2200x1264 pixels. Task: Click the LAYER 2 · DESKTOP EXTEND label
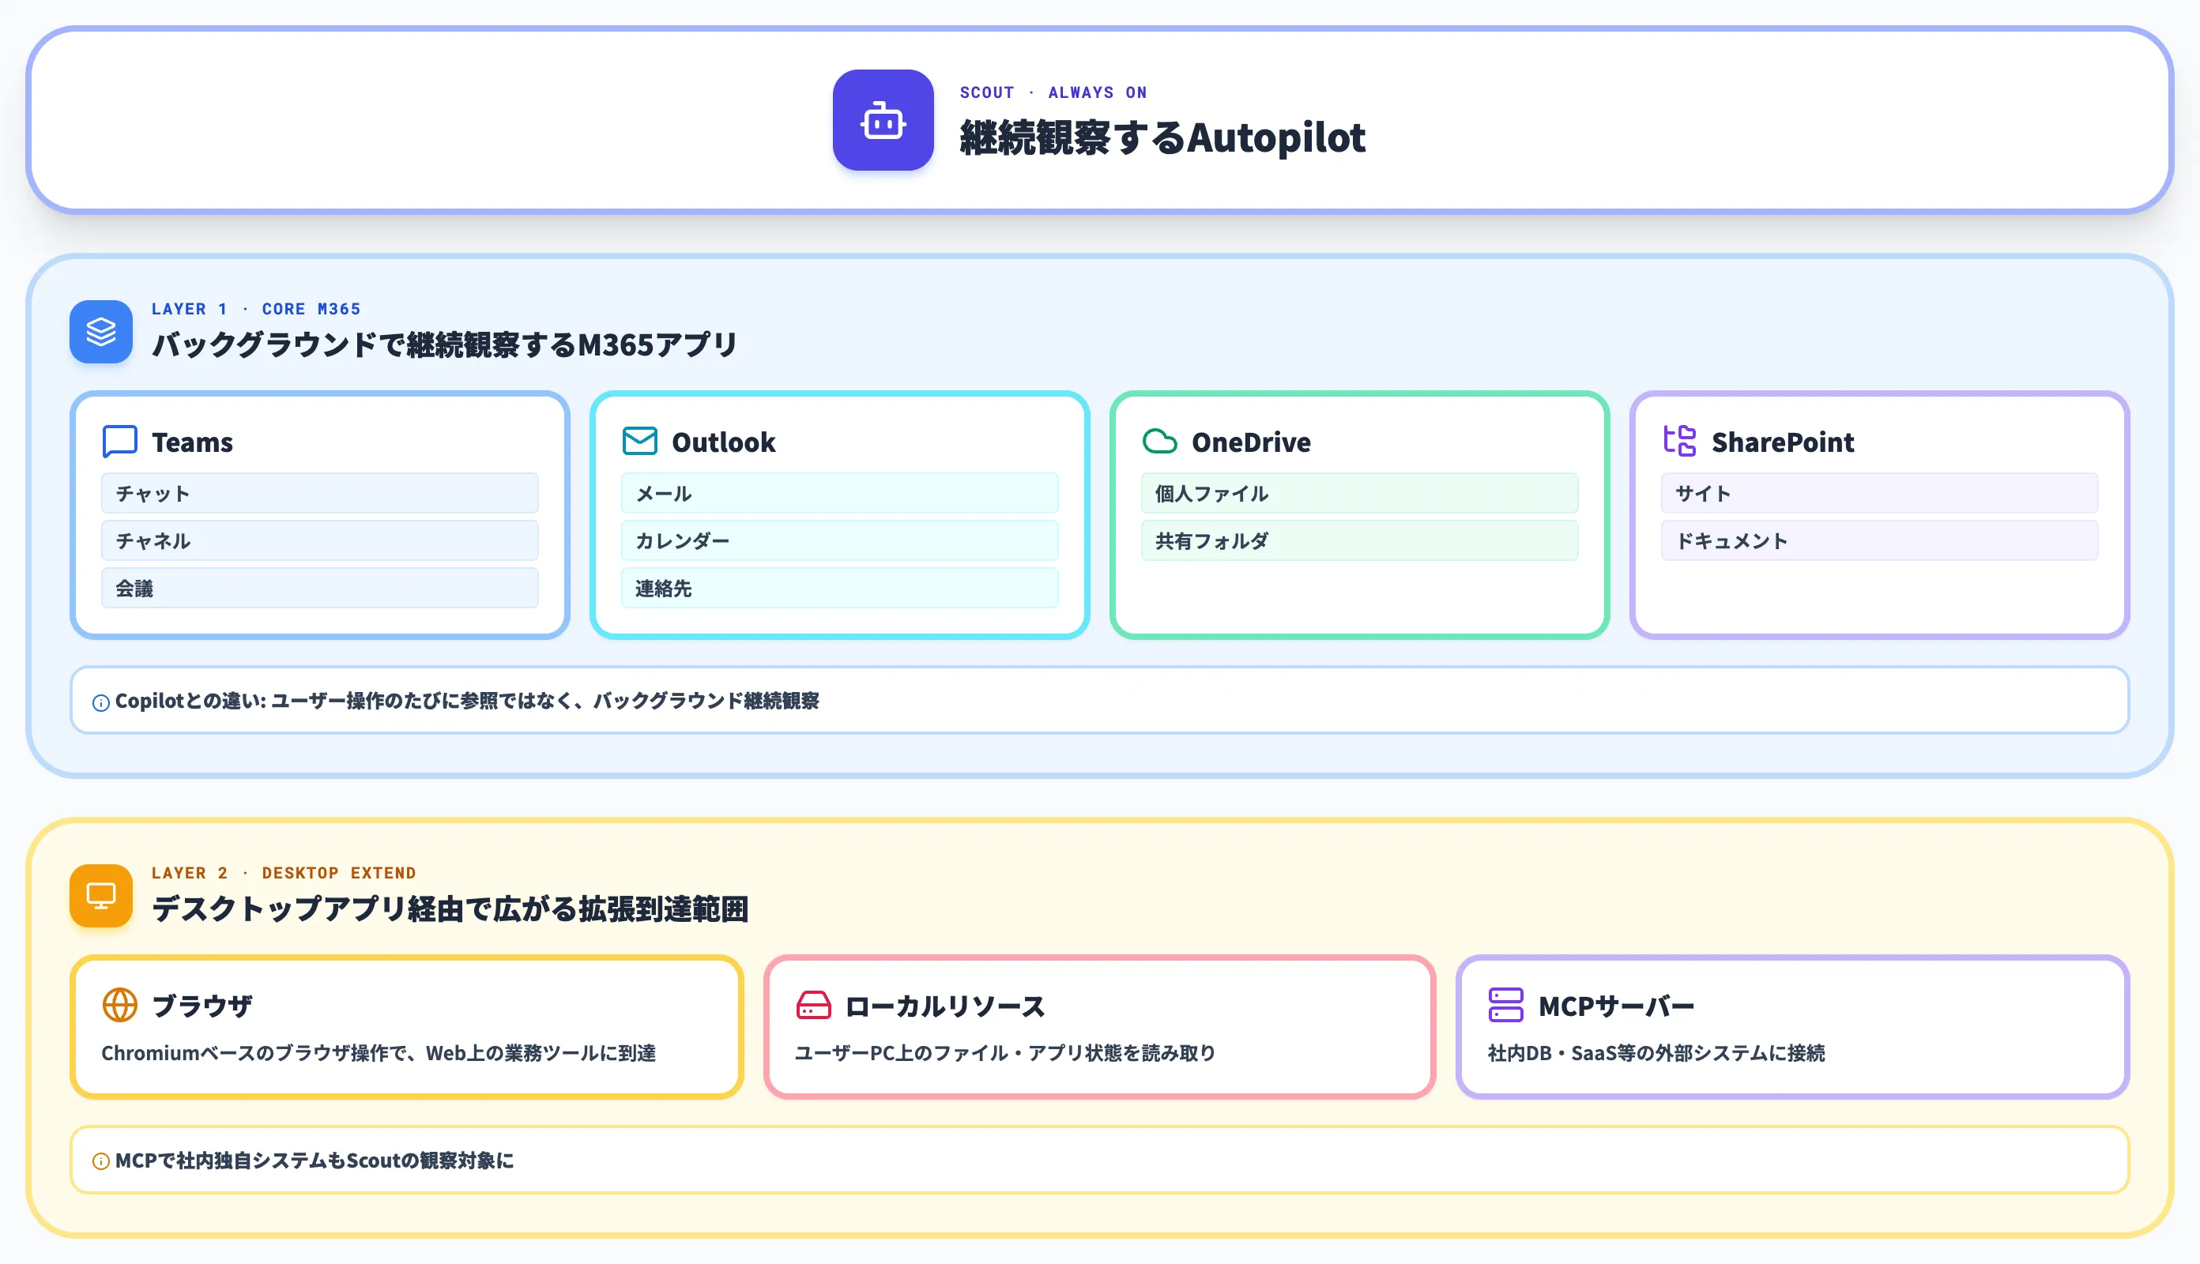tap(284, 872)
